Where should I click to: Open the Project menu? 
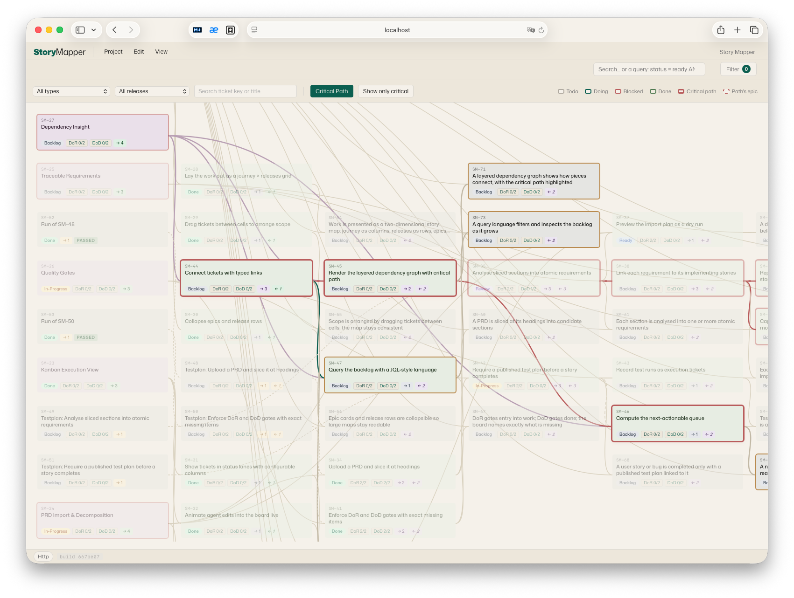tap(113, 52)
